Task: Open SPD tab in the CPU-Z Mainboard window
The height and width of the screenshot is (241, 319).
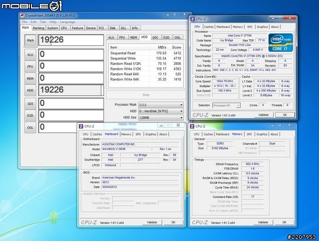Action: (138, 134)
